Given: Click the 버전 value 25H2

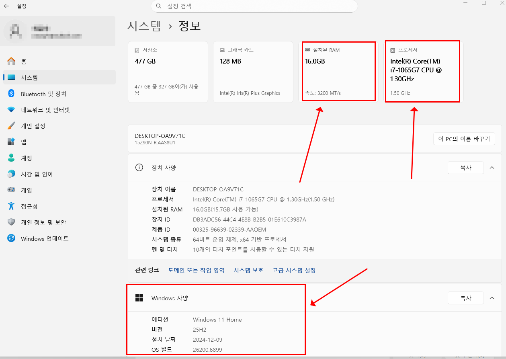Looking at the screenshot, I should point(200,330).
